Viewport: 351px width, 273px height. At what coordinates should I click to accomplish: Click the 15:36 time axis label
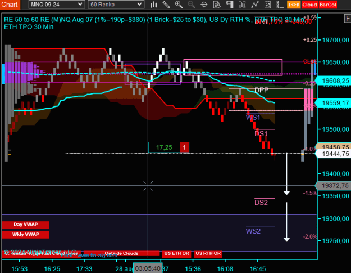pyautogui.click(x=193, y=269)
